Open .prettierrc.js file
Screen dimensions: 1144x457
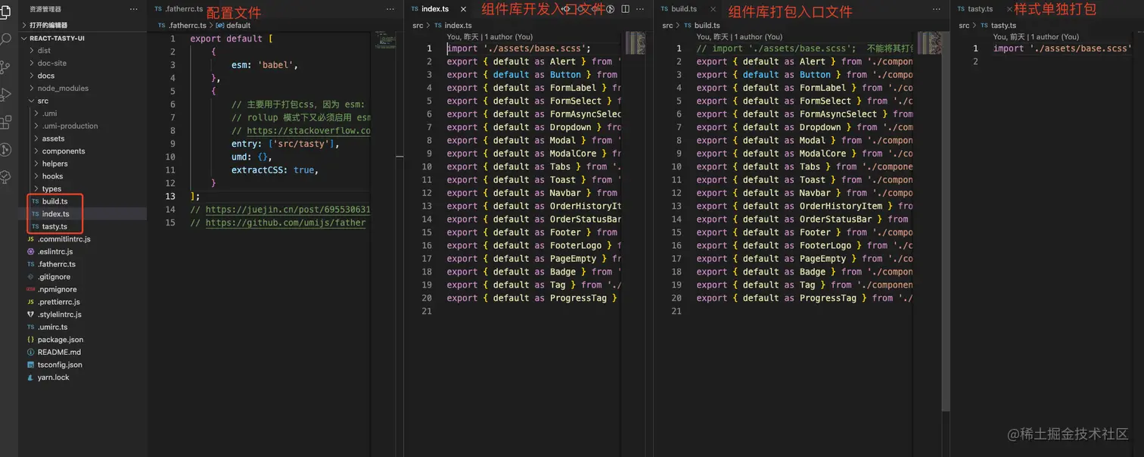[82, 302]
